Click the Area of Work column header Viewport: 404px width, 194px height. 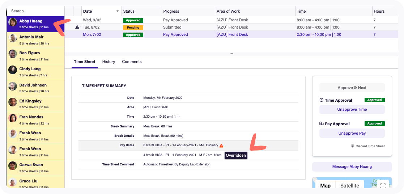(x=255, y=11)
